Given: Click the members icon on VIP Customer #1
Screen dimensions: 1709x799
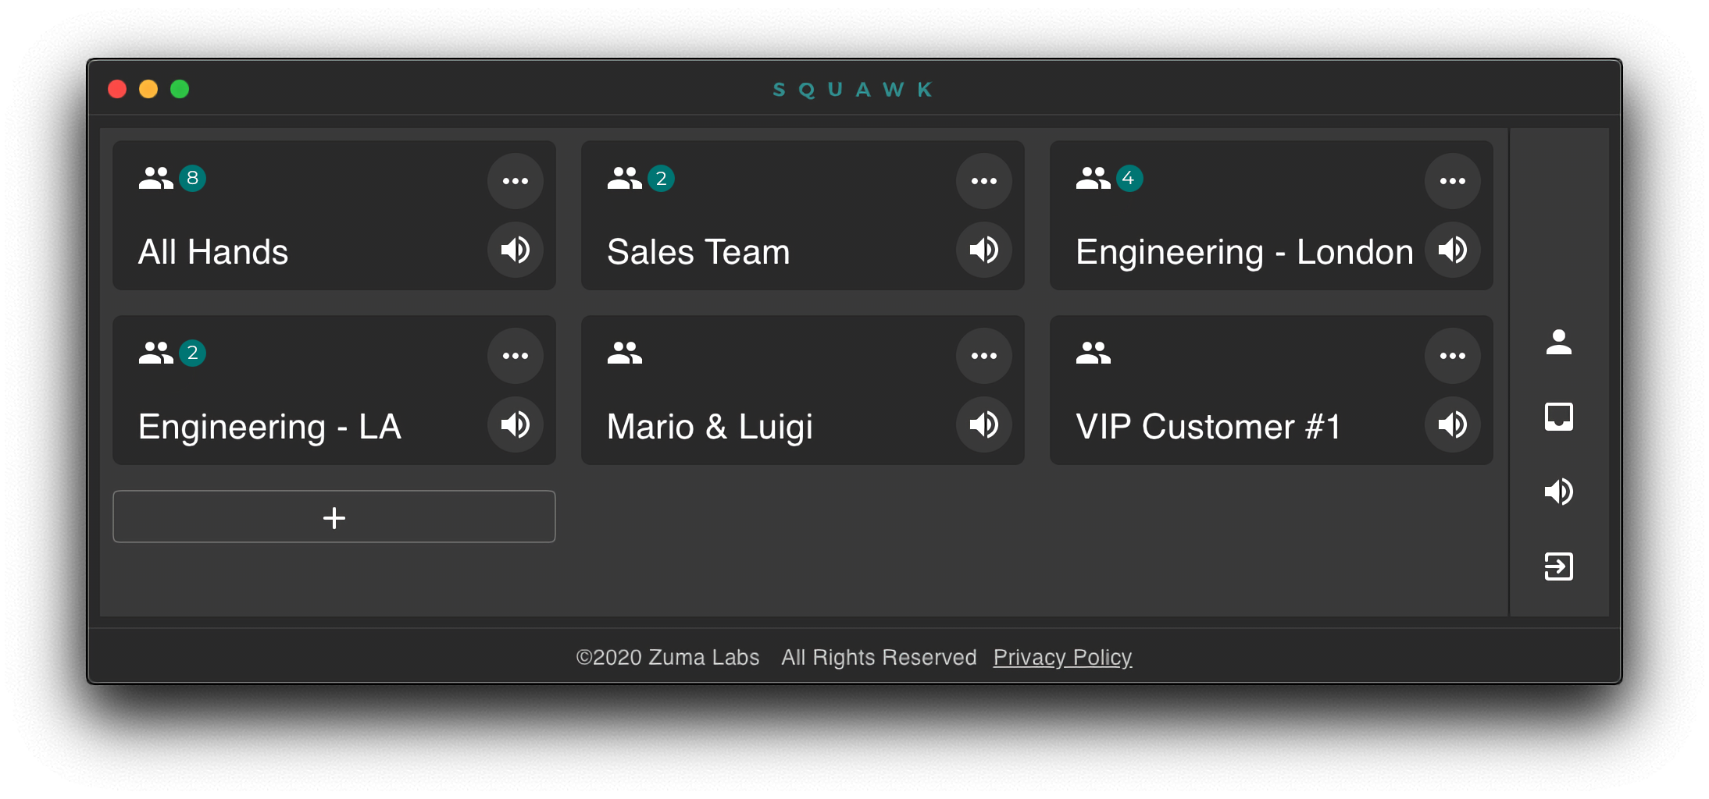Looking at the screenshot, I should [x=1093, y=353].
